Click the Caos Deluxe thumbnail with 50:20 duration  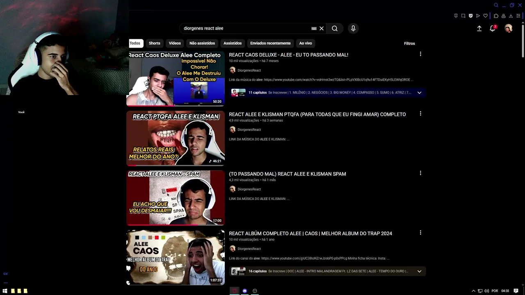(x=176, y=79)
